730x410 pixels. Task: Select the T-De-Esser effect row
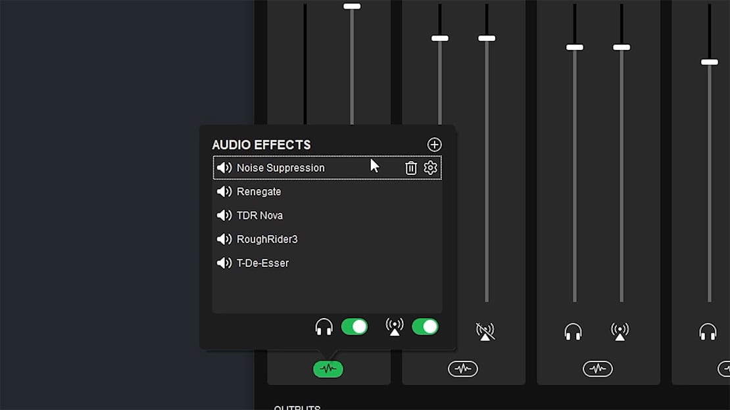click(328, 263)
